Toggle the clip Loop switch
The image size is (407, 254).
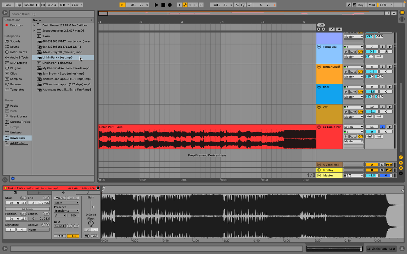point(27,209)
